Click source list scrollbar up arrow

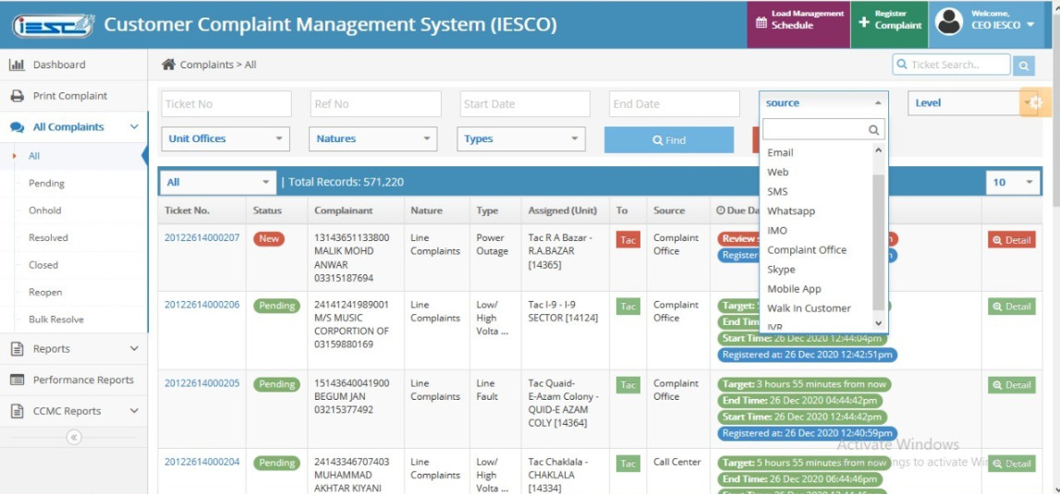pos(879,150)
